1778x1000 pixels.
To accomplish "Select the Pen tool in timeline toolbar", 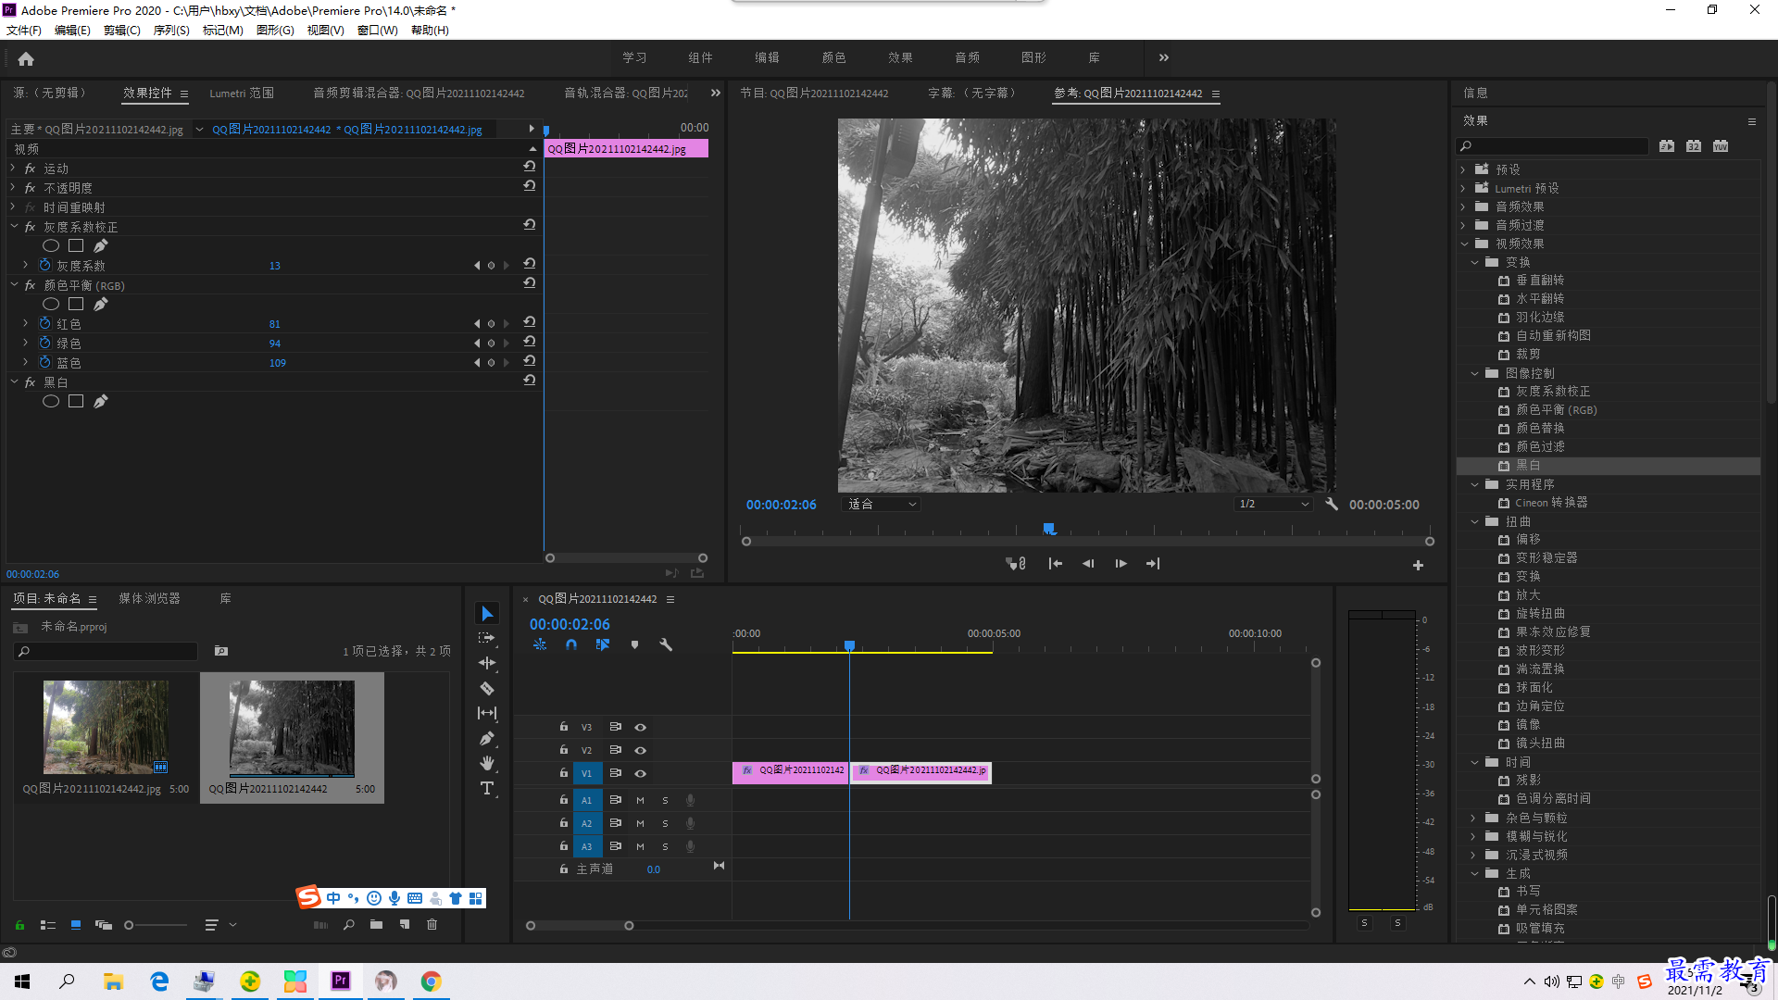I will click(x=487, y=738).
